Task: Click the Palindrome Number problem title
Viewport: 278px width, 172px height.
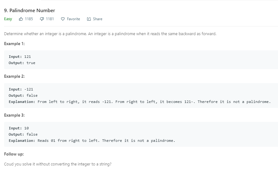Action: coord(30,11)
